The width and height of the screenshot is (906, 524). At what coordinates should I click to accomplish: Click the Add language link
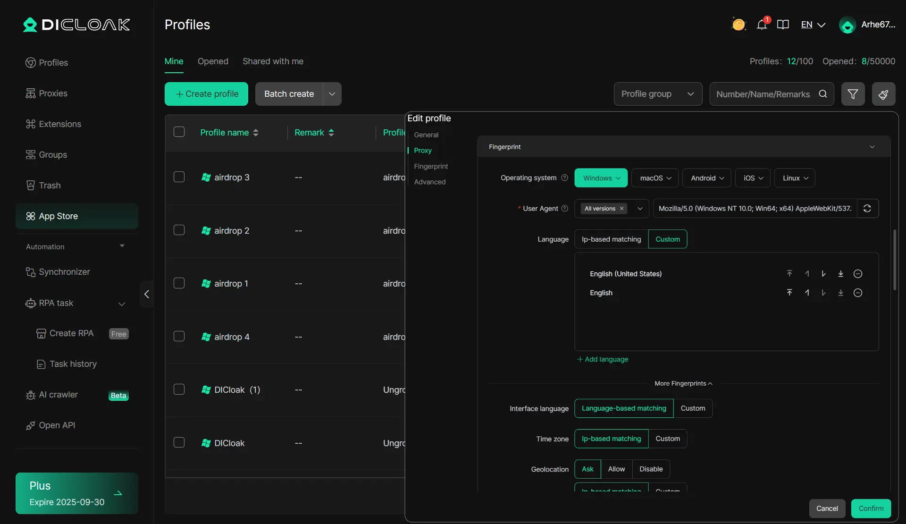(x=603, y=359)
